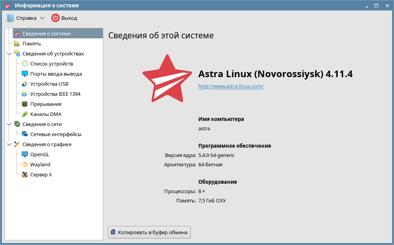Click the 'Программное обеспечение' heading
The width and height of the screenshot is (394, 245).
tap(235, 146)
